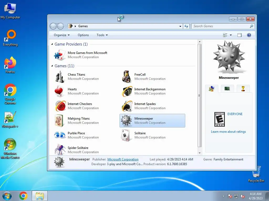Viewport: 269px width, 201px height.
Task: Click the ESRB E rating image
Action: coord(220,119)
